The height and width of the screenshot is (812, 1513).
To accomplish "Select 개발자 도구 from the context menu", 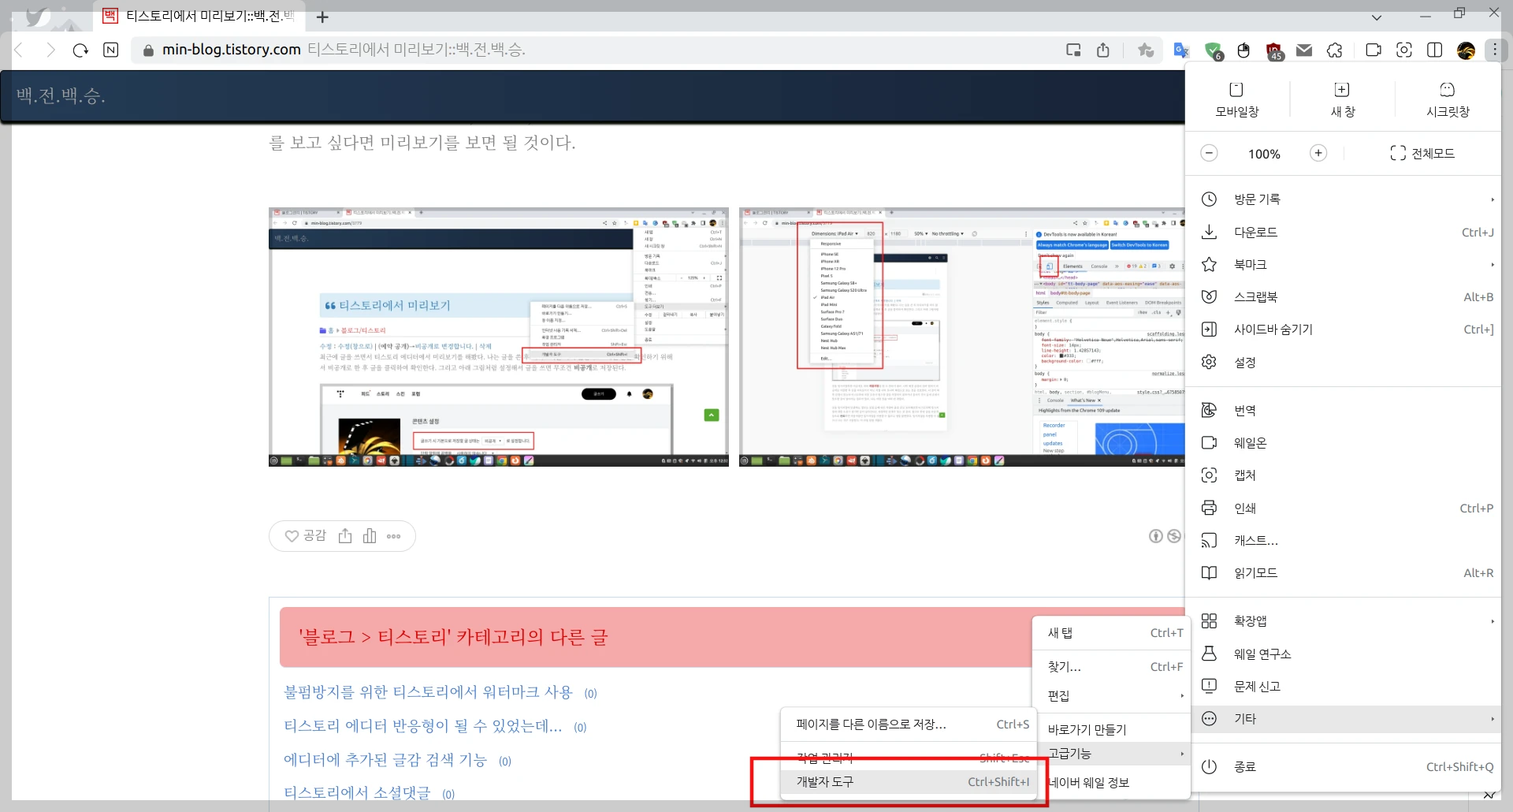I will tap(823, 781).
